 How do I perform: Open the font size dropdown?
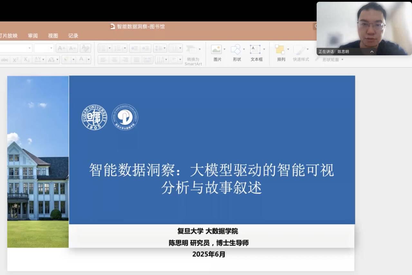point(51,48)
